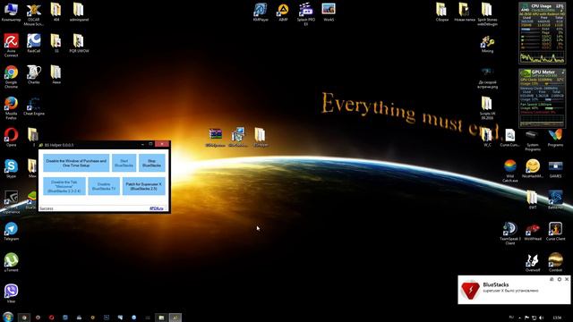Click the taskbar clock
This screenshot has width=573, height=322.
click(557, 318)
